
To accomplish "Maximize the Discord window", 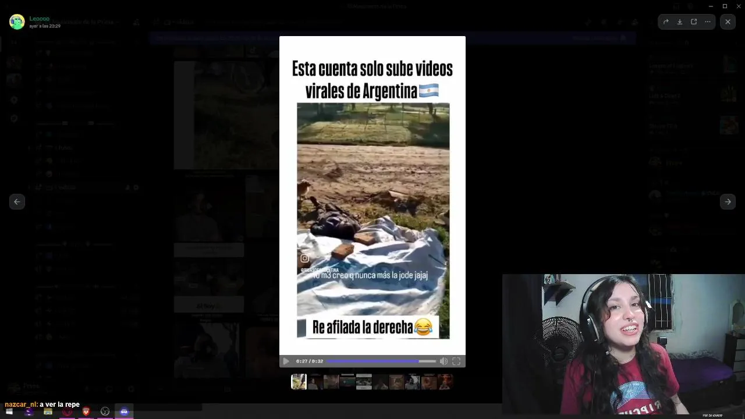I will click(725, 6).
